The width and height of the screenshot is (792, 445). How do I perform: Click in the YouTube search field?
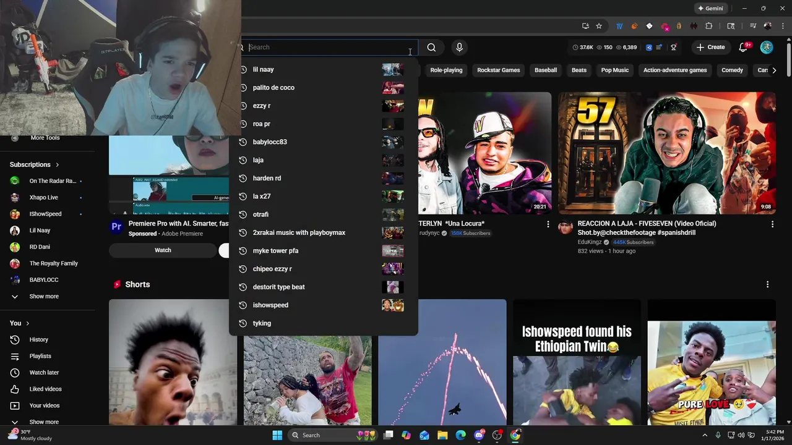(328, 47)
